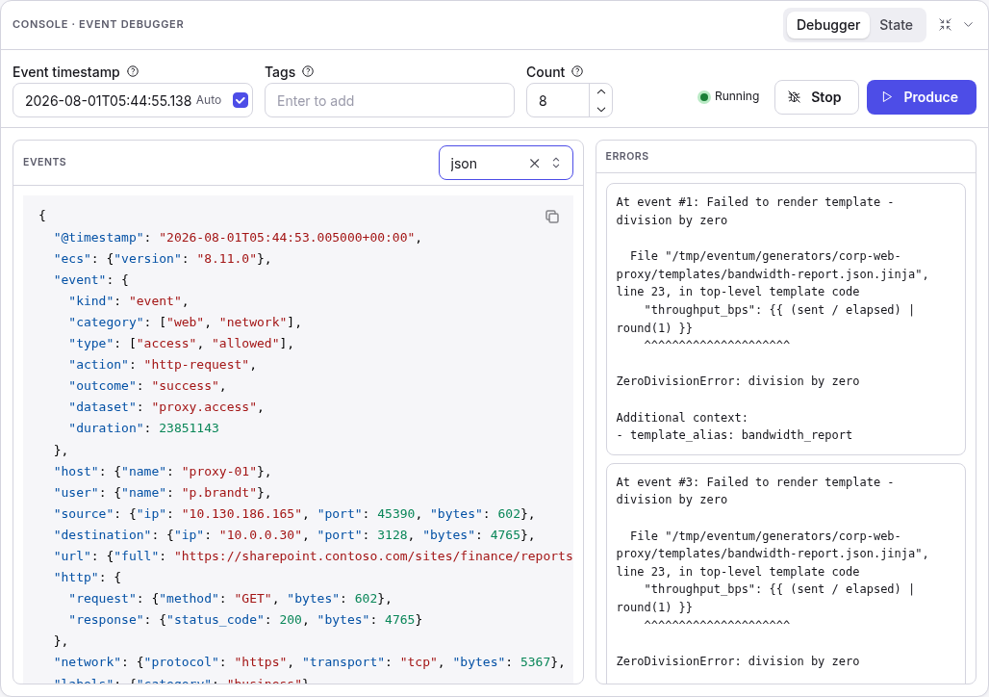Click the status_code value 200
Viewport: 989px width, 697px height.
coord(291,620)
